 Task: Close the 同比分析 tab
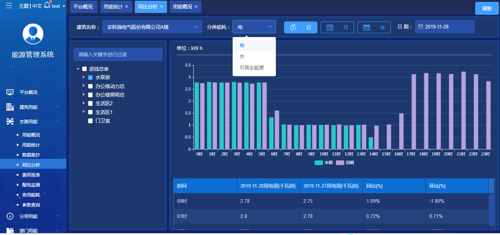click(x=161, y=7)
